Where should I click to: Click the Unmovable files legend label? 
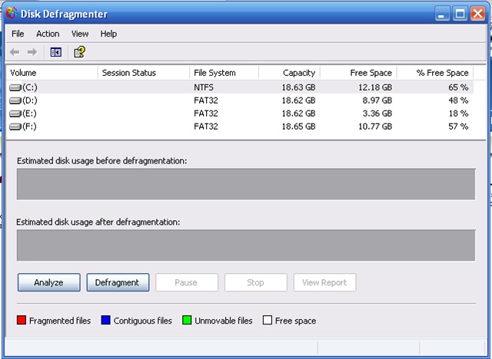click(224, 321)
